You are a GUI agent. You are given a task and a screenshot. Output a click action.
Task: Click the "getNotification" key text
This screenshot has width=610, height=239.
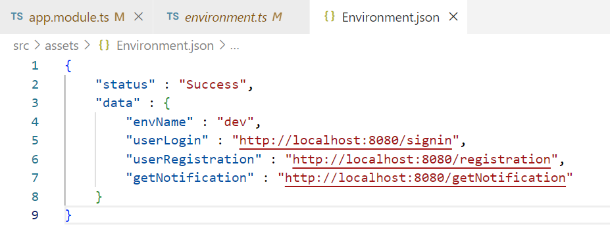click(190, 178)
